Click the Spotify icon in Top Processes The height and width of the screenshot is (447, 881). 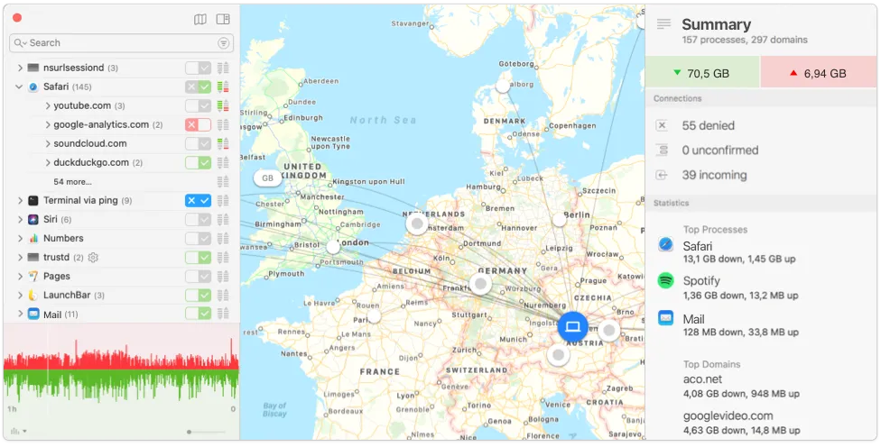pos(666,280)
